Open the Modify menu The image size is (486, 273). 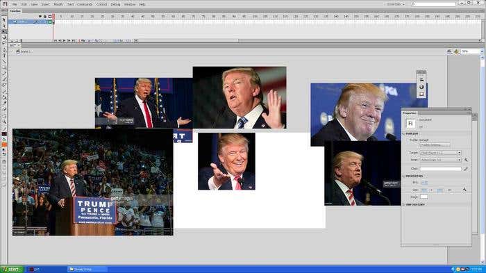coord(58,4)
